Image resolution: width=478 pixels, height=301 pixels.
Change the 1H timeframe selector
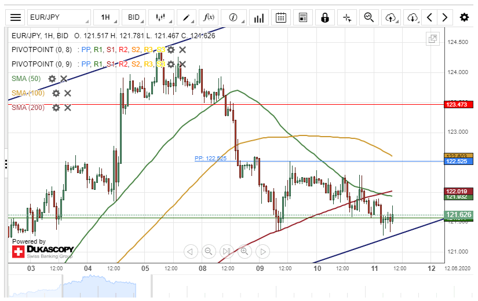(107, 17)
